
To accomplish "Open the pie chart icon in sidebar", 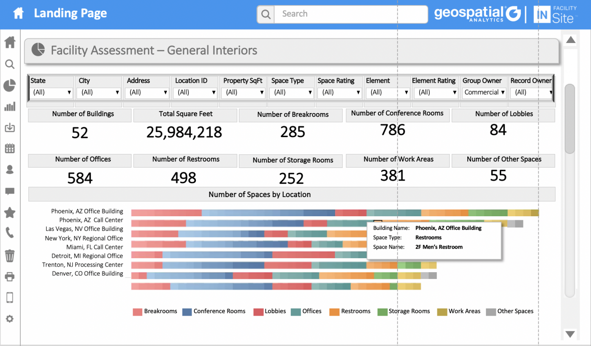I will [10, 86].
